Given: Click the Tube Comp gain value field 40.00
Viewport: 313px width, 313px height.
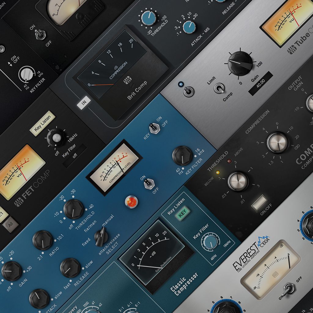Looking at the screenshot, I should click(x=260, y=83).
